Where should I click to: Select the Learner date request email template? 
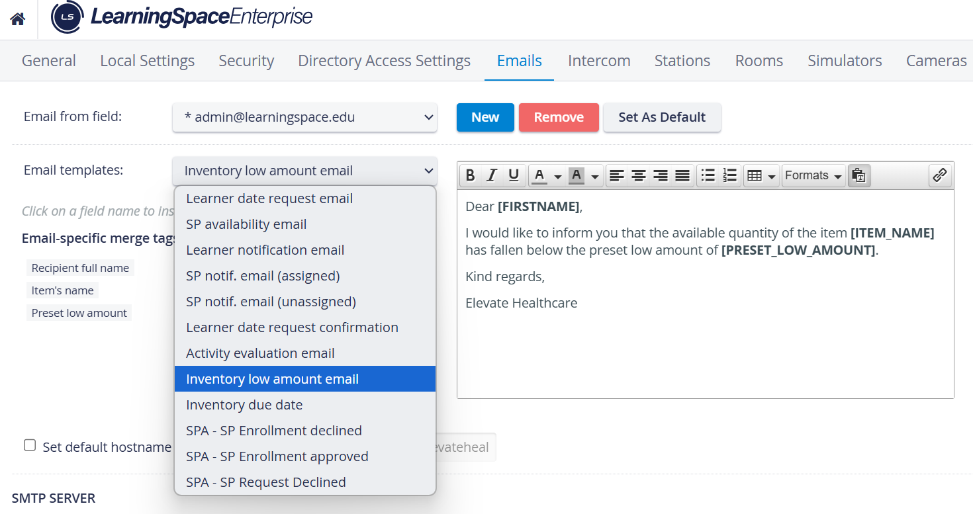click(305, 198)
